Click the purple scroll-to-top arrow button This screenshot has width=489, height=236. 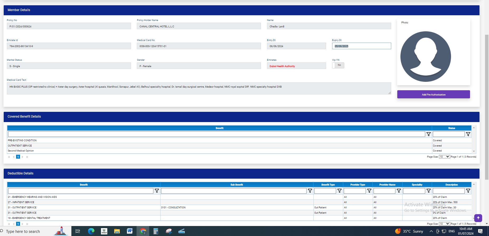478,218
